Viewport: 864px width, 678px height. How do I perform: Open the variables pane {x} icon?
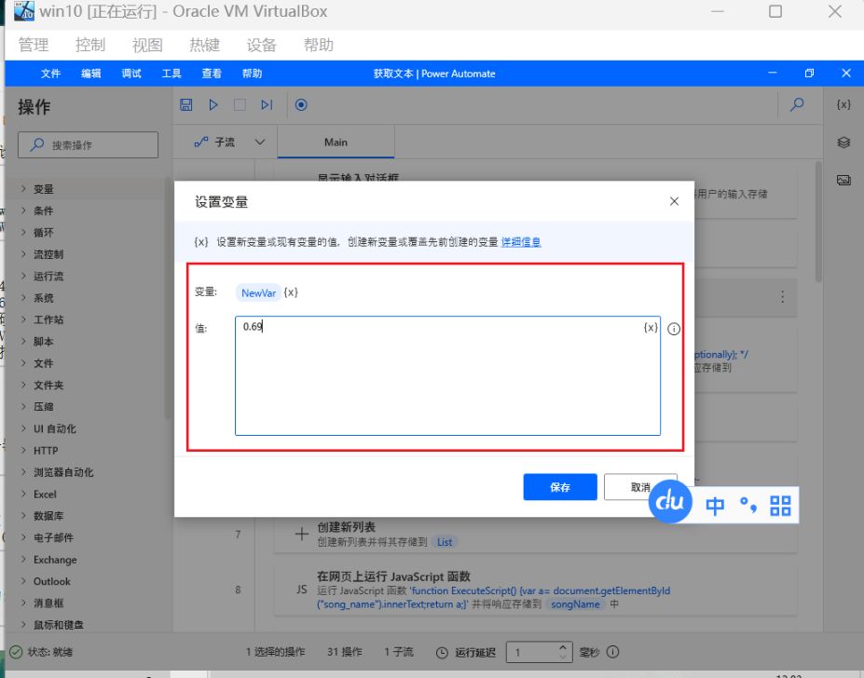(843, 104)
